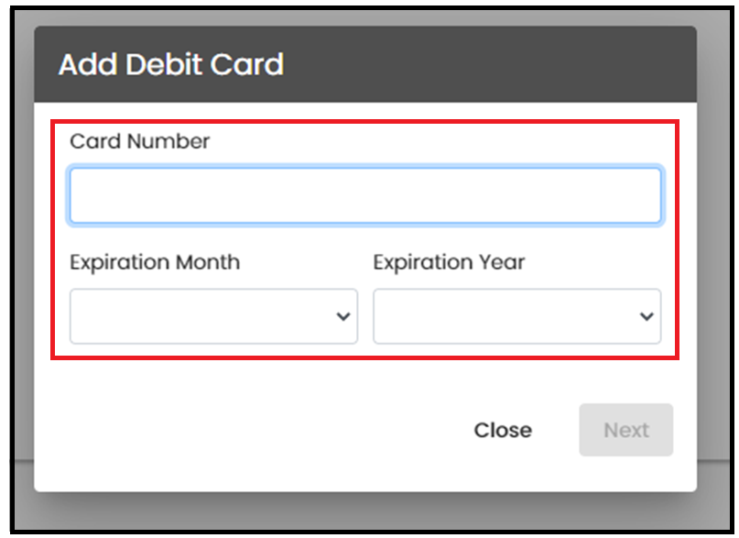The image size is (739, 538).
Task: Select the empty Expiration Year combo box
Action: pyautogui.click(x=517, y=316)
